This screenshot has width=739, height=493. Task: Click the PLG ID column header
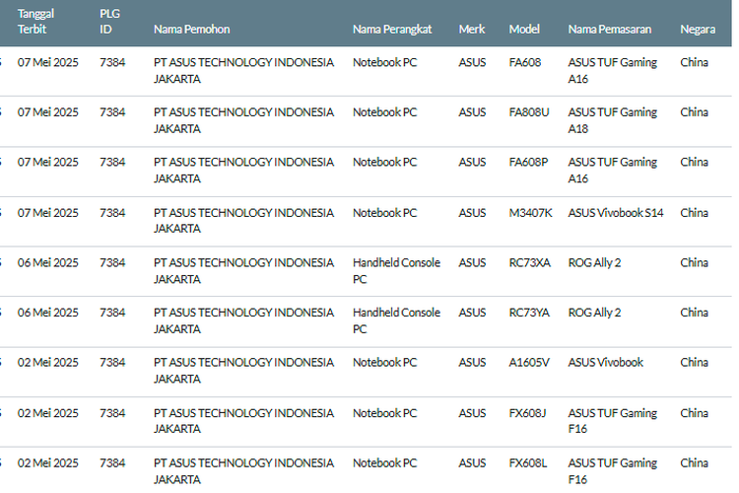pos(109,22)
